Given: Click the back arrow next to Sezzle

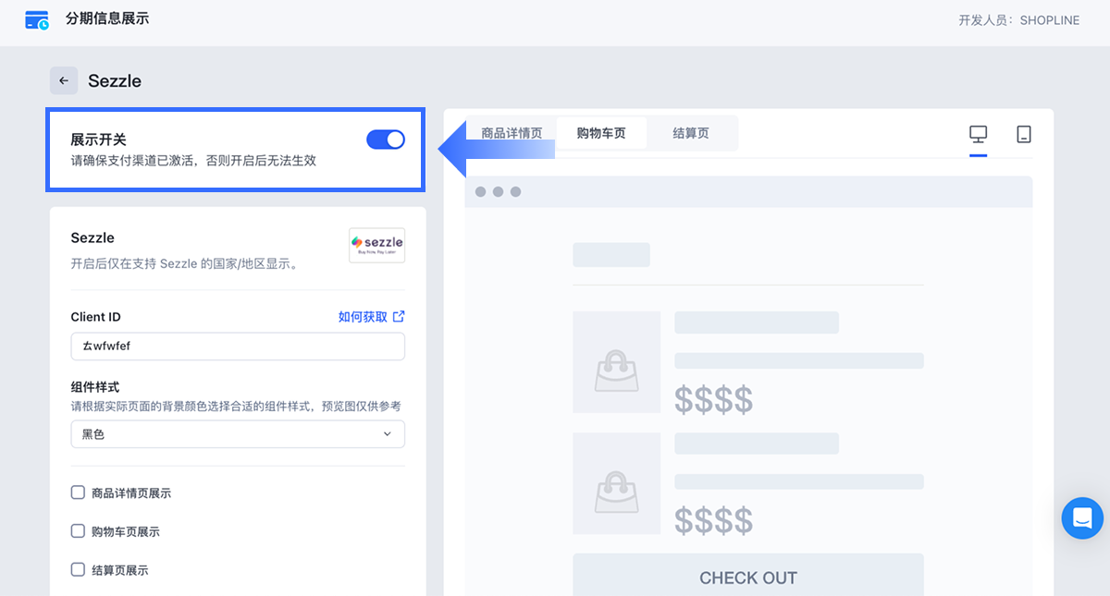Looking at the screenshot, I should pos(64,80).
